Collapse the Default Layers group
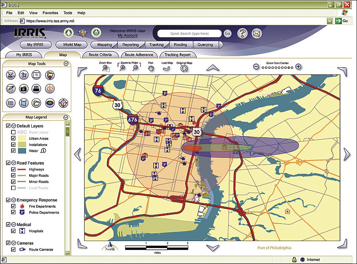 click(x=14, y=126)
